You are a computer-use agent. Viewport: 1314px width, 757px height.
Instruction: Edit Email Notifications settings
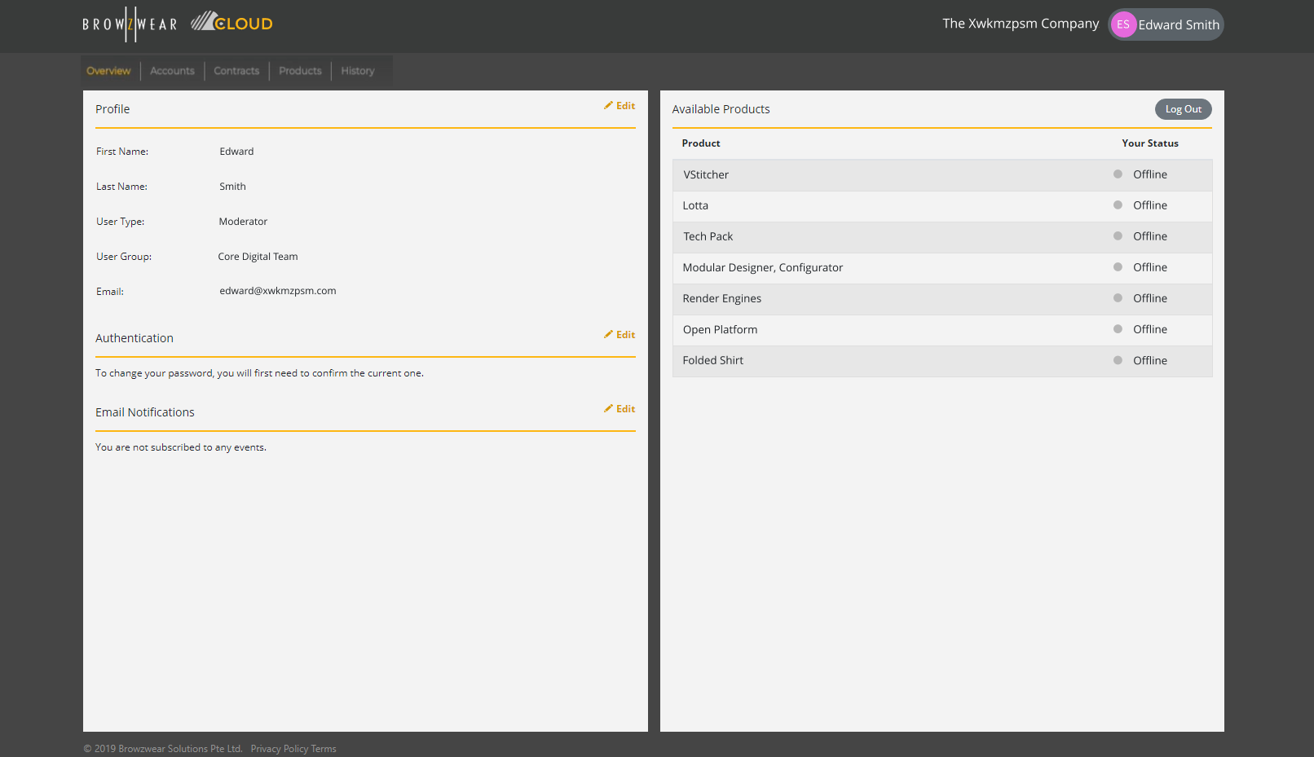tap(620, 409)
